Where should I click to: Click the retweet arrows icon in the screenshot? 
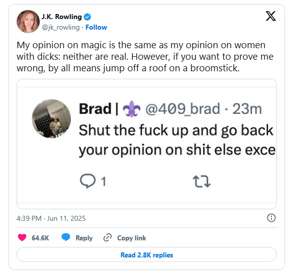click(x=202, y=182)
